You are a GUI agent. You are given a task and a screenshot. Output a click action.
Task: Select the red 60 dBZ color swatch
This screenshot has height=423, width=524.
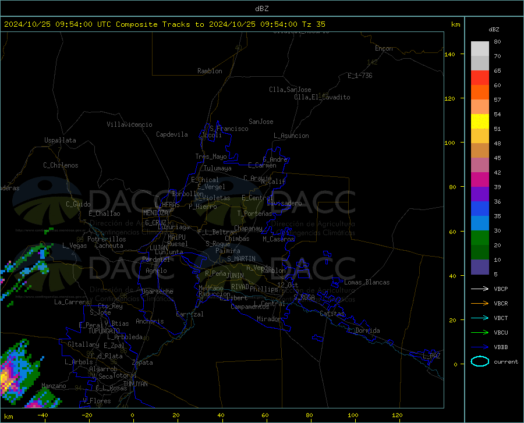pos(480,78)
